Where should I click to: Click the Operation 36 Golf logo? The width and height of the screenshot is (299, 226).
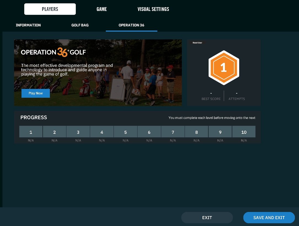pos(53,52)
